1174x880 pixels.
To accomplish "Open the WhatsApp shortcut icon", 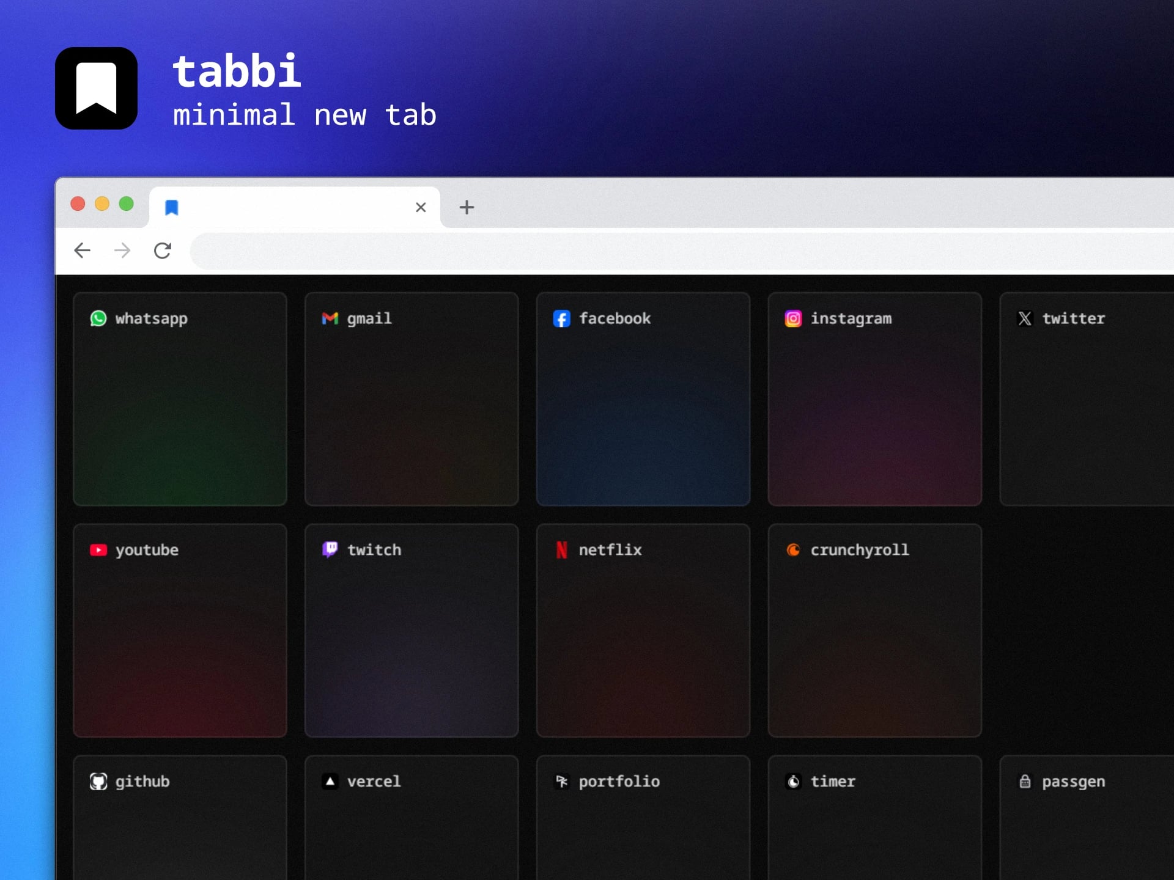I will click(x=98, y=318).
